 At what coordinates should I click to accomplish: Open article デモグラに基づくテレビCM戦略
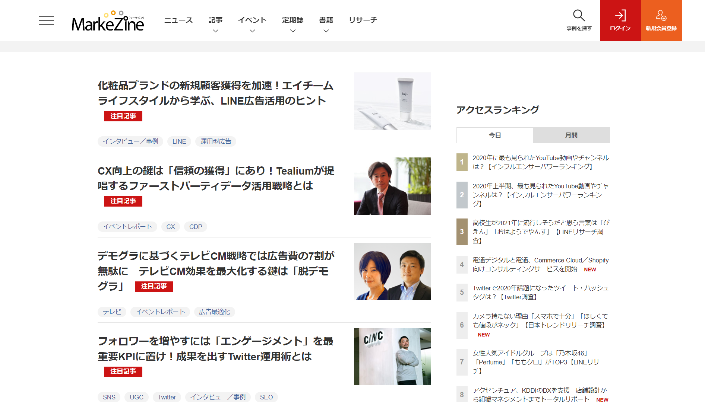(x=216, y=271)
